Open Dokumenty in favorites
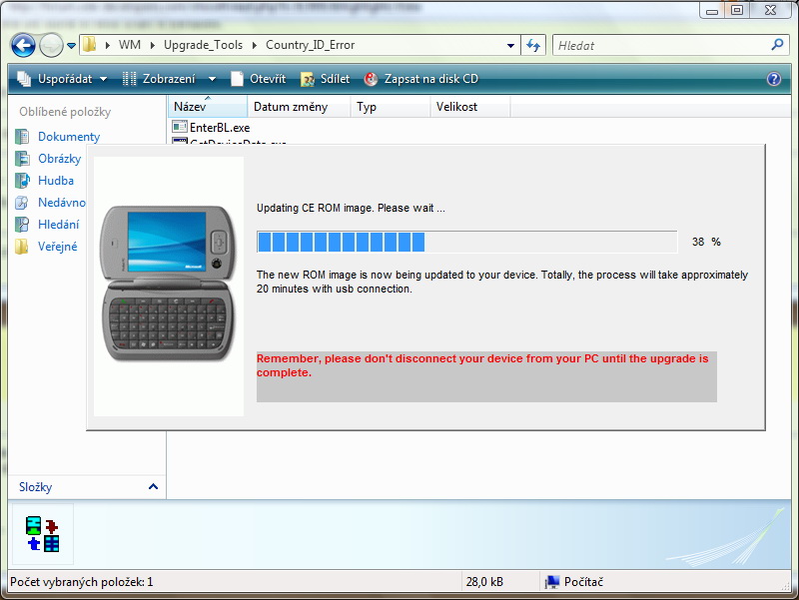This screenshot has height=600, width=799. coord(69,137)
